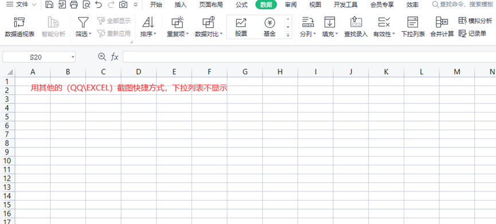Click the 查找命令 search box

[x=463, y=5]
